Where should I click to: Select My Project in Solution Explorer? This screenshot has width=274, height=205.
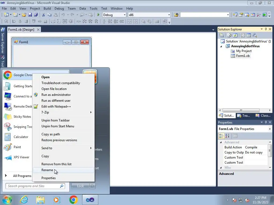click(x=241, y=51)
